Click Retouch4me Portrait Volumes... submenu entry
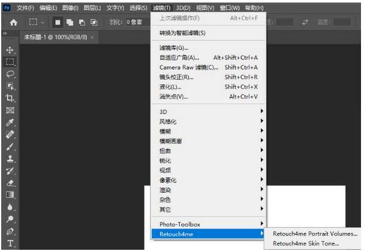The image size is (367, 251). tap(315, 234)
